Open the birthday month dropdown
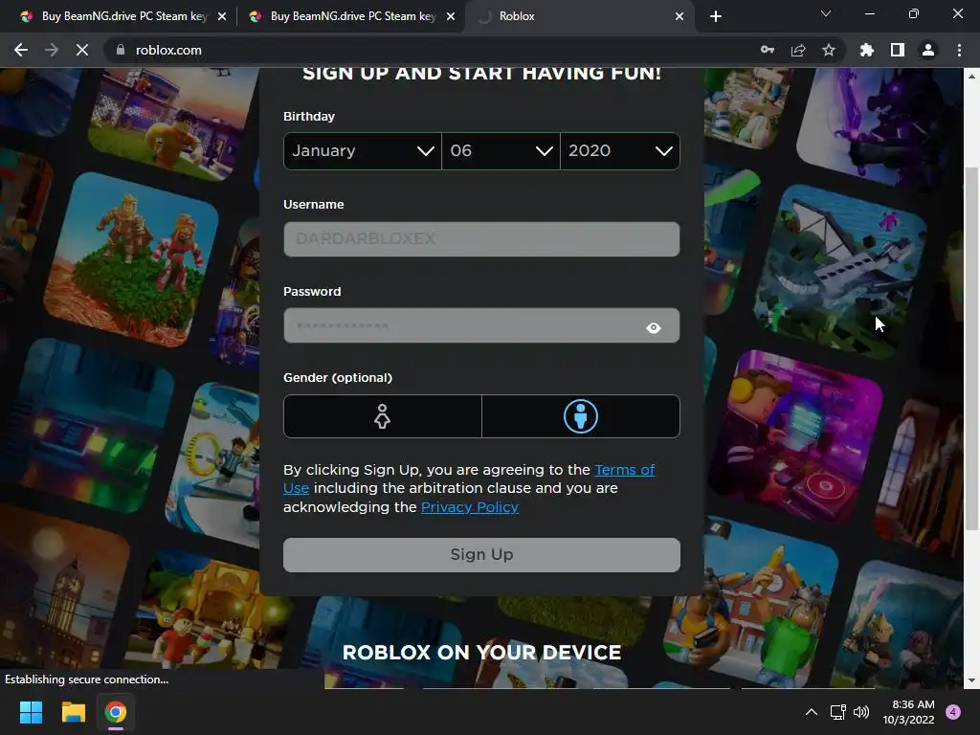 (363, 150)
